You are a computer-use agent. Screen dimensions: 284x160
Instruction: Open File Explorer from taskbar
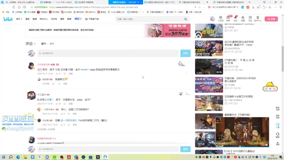25,157
